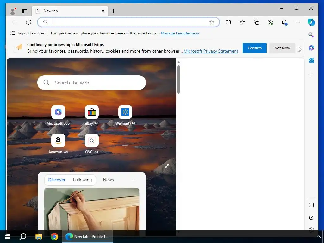Expand background image with arrows icon
Screen dimensions: 324x243
[x=167, y=166]
